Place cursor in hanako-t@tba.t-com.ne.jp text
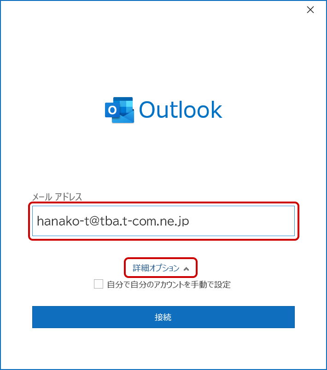Viewport: 327px width, 370px height. point(113,221)
